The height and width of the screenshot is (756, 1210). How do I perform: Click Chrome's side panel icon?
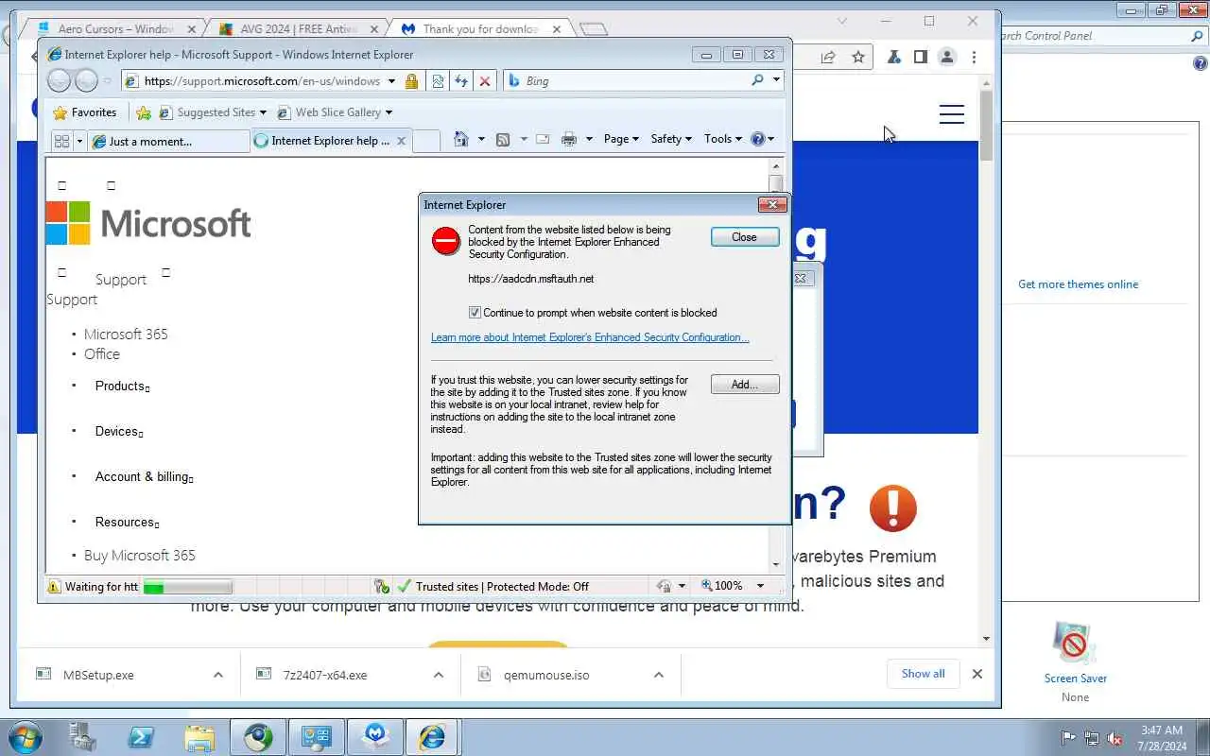click(920, 57)
